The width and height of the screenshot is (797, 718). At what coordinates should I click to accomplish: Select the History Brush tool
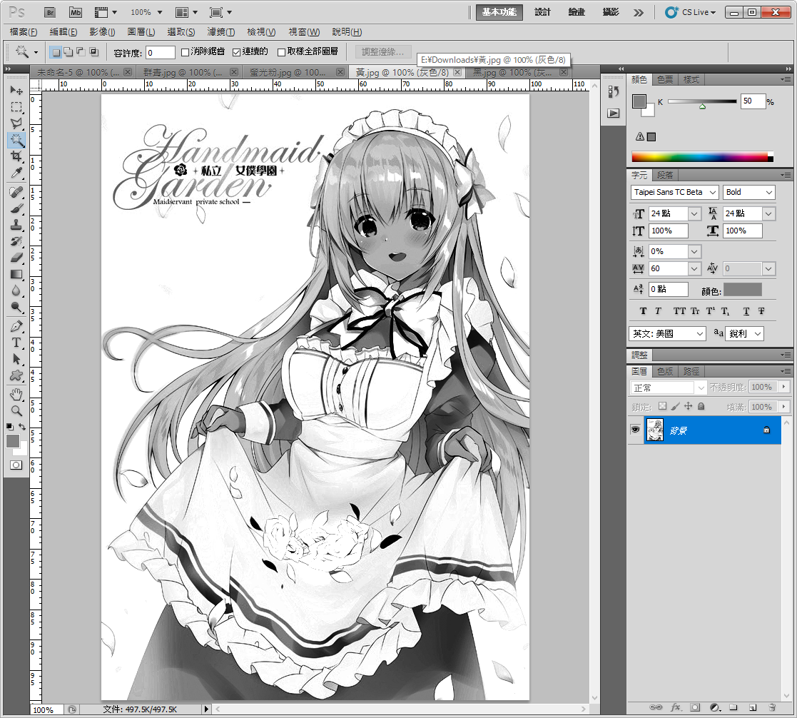16,241
